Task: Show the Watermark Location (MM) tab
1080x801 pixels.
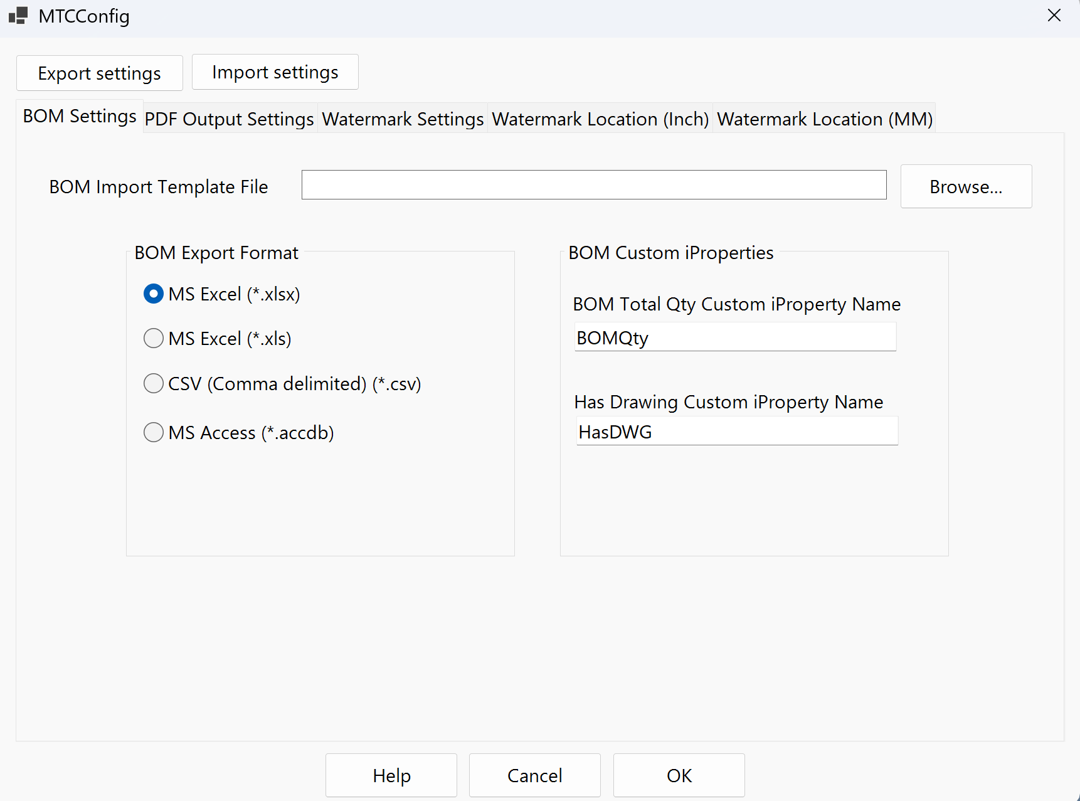Action: coord(825,119)
